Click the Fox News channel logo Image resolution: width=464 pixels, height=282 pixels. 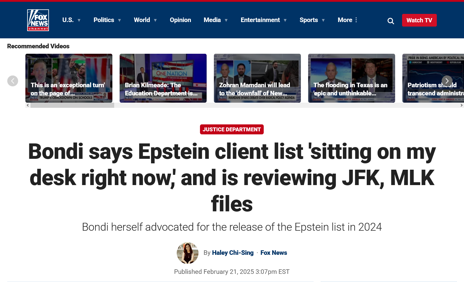tap(38, 20)
